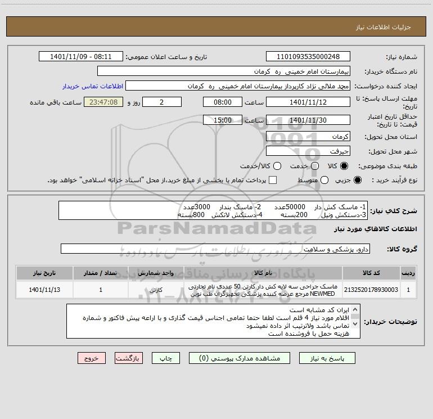Click the استان محل تحویل field کرمان
433x419 pixels.
(308, 137)
